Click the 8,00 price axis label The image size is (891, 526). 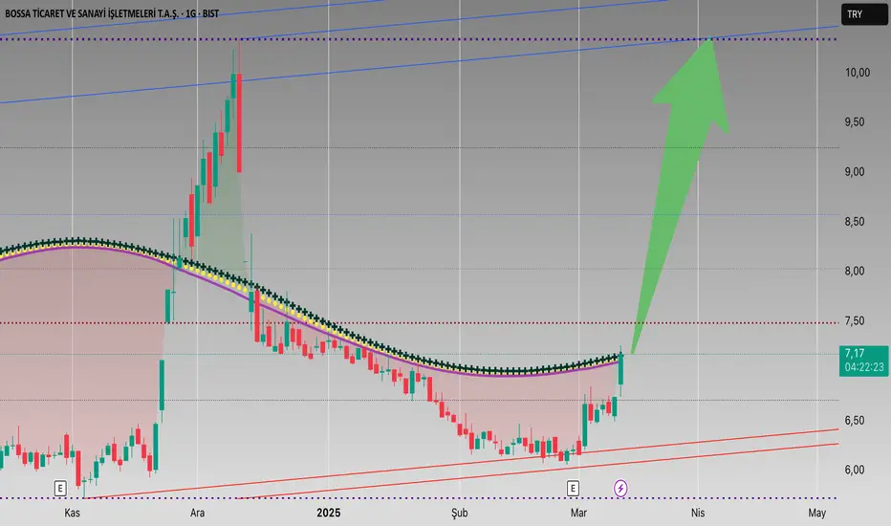[x=855, y=271]
